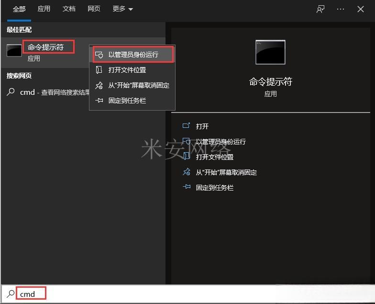
Task: Click the unpin-from-Start icon in right pane
Action: [187, 171]
